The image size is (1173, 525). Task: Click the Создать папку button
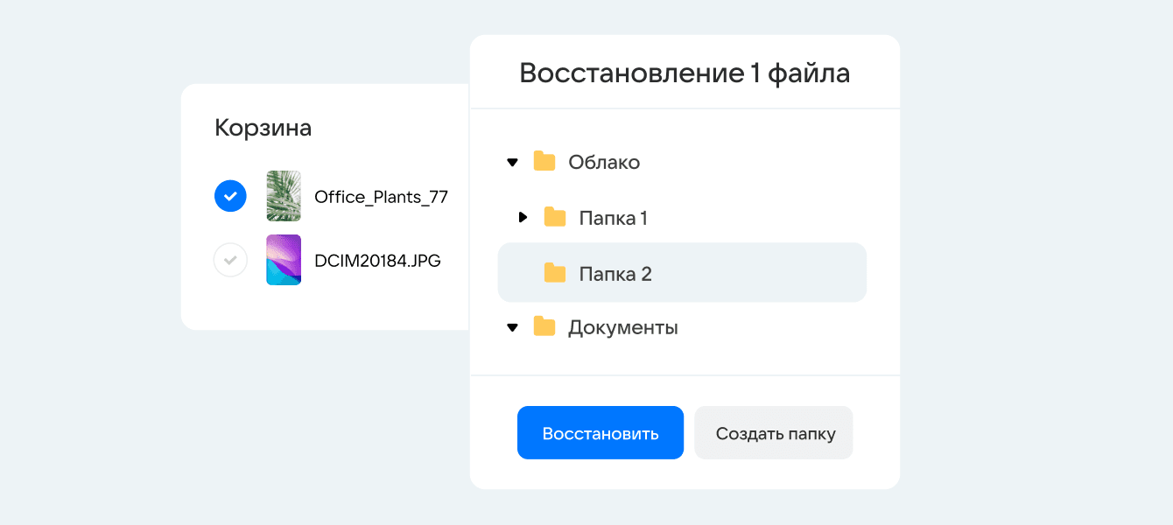click(x=775, y=433)
